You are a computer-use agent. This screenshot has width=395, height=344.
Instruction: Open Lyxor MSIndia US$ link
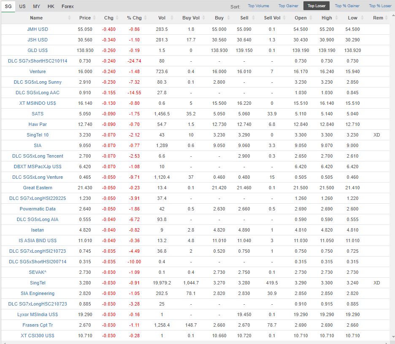pyautogui.click(x=38, y=315)
